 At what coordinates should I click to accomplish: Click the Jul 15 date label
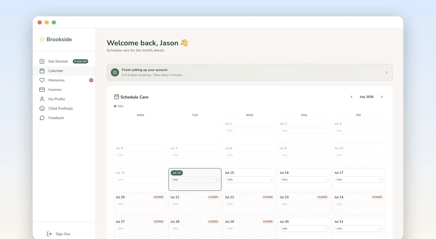point(230,173)
